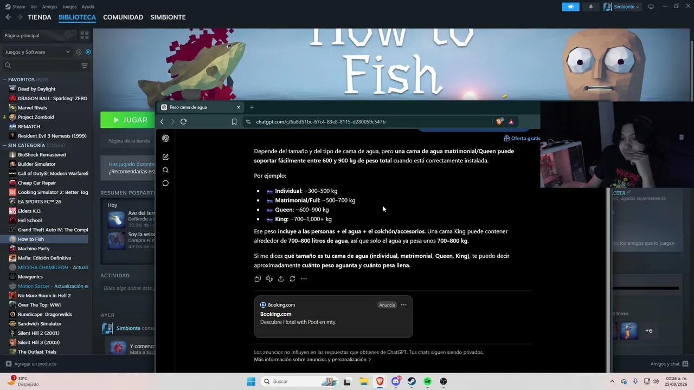Open the Steam menu

pyautogui.click(x=15, y=6)
